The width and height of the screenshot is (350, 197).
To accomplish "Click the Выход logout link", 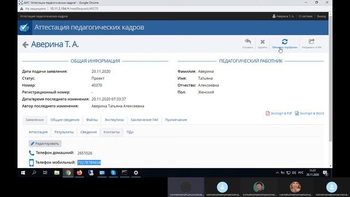I will (321, 16).
